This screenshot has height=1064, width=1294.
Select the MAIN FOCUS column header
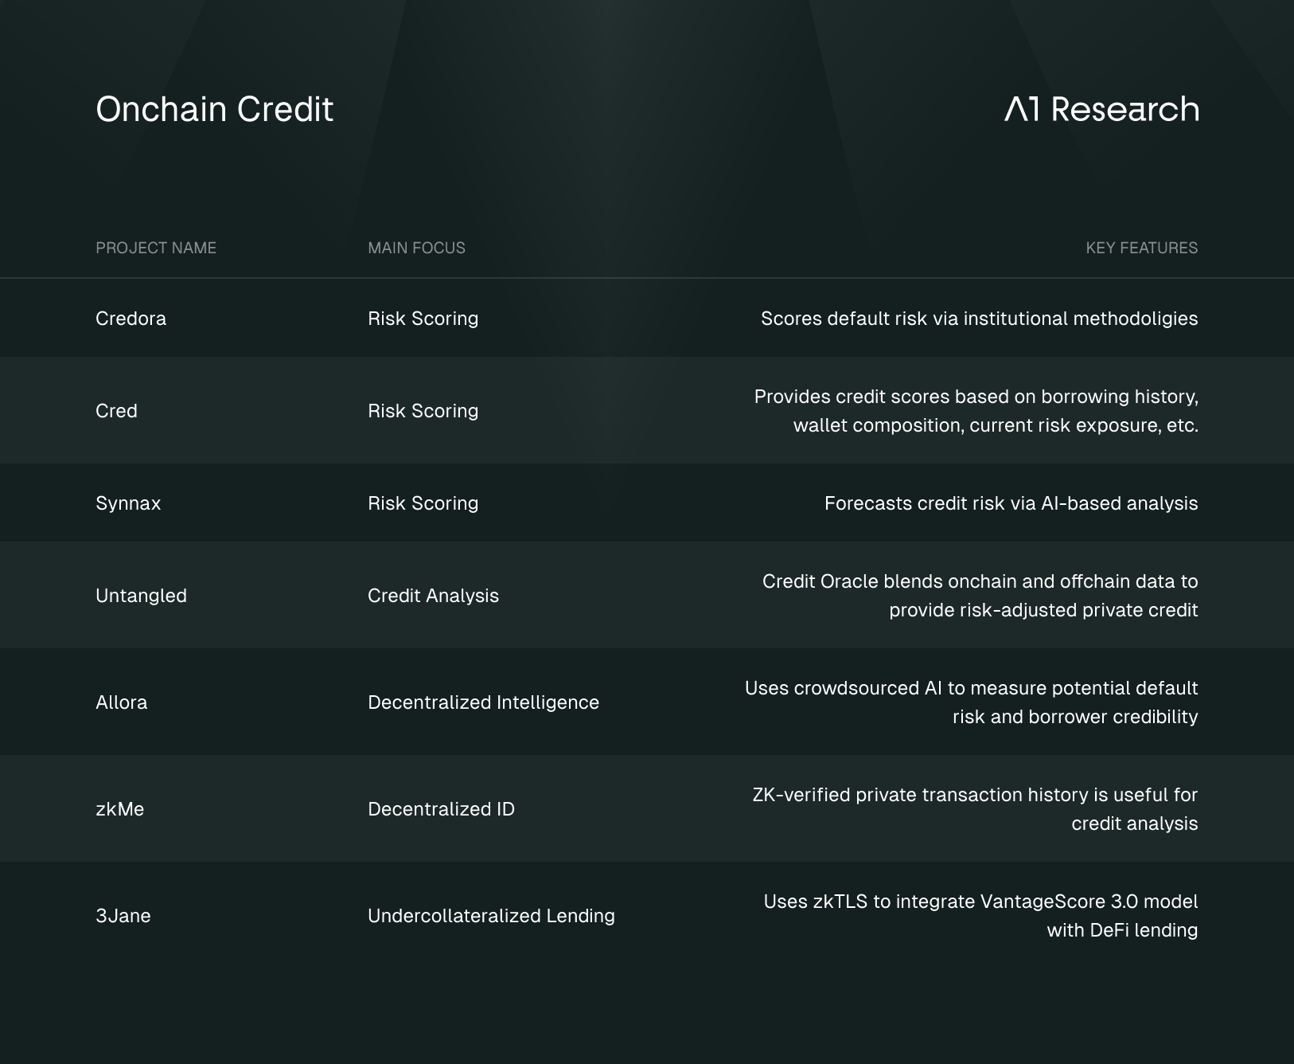[416, 248]
